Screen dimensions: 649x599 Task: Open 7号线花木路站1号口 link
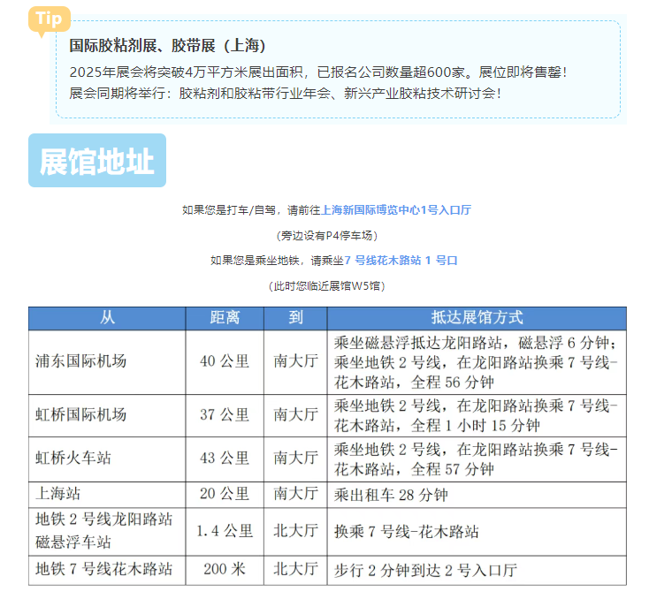tap(401, 261)
